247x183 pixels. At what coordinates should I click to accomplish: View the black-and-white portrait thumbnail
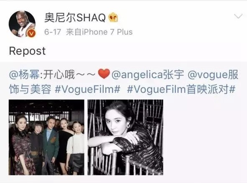pos(125,137)
